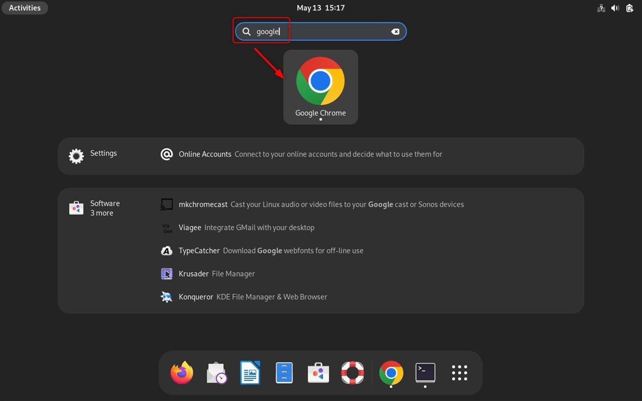
Task: Click the Software shopping bag icon
Action: (76, 208)
